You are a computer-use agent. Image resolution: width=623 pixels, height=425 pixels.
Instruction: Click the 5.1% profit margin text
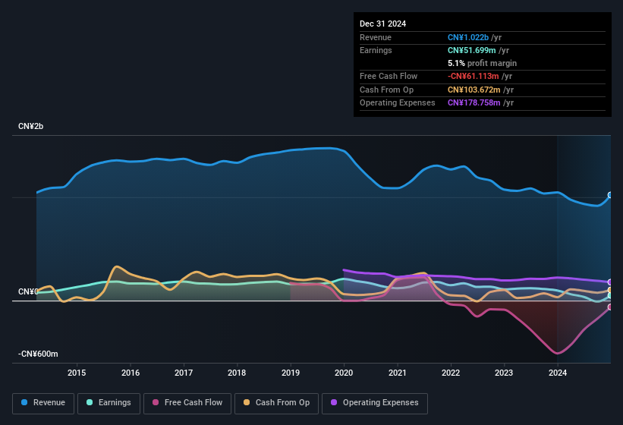click(482, 63)
